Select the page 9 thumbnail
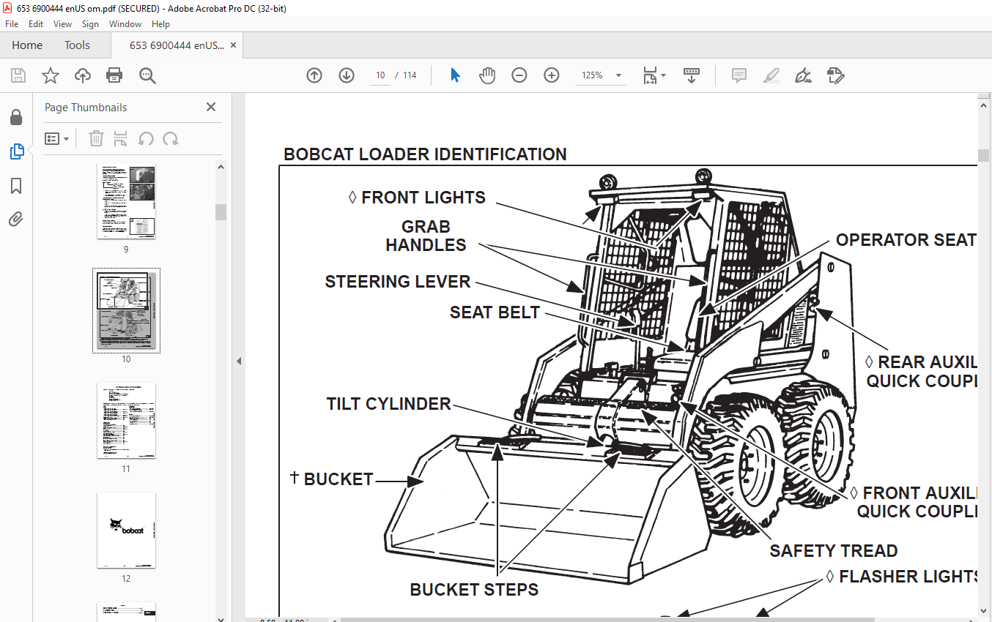This screenshot has height=622, width=992. click(126, 201)
